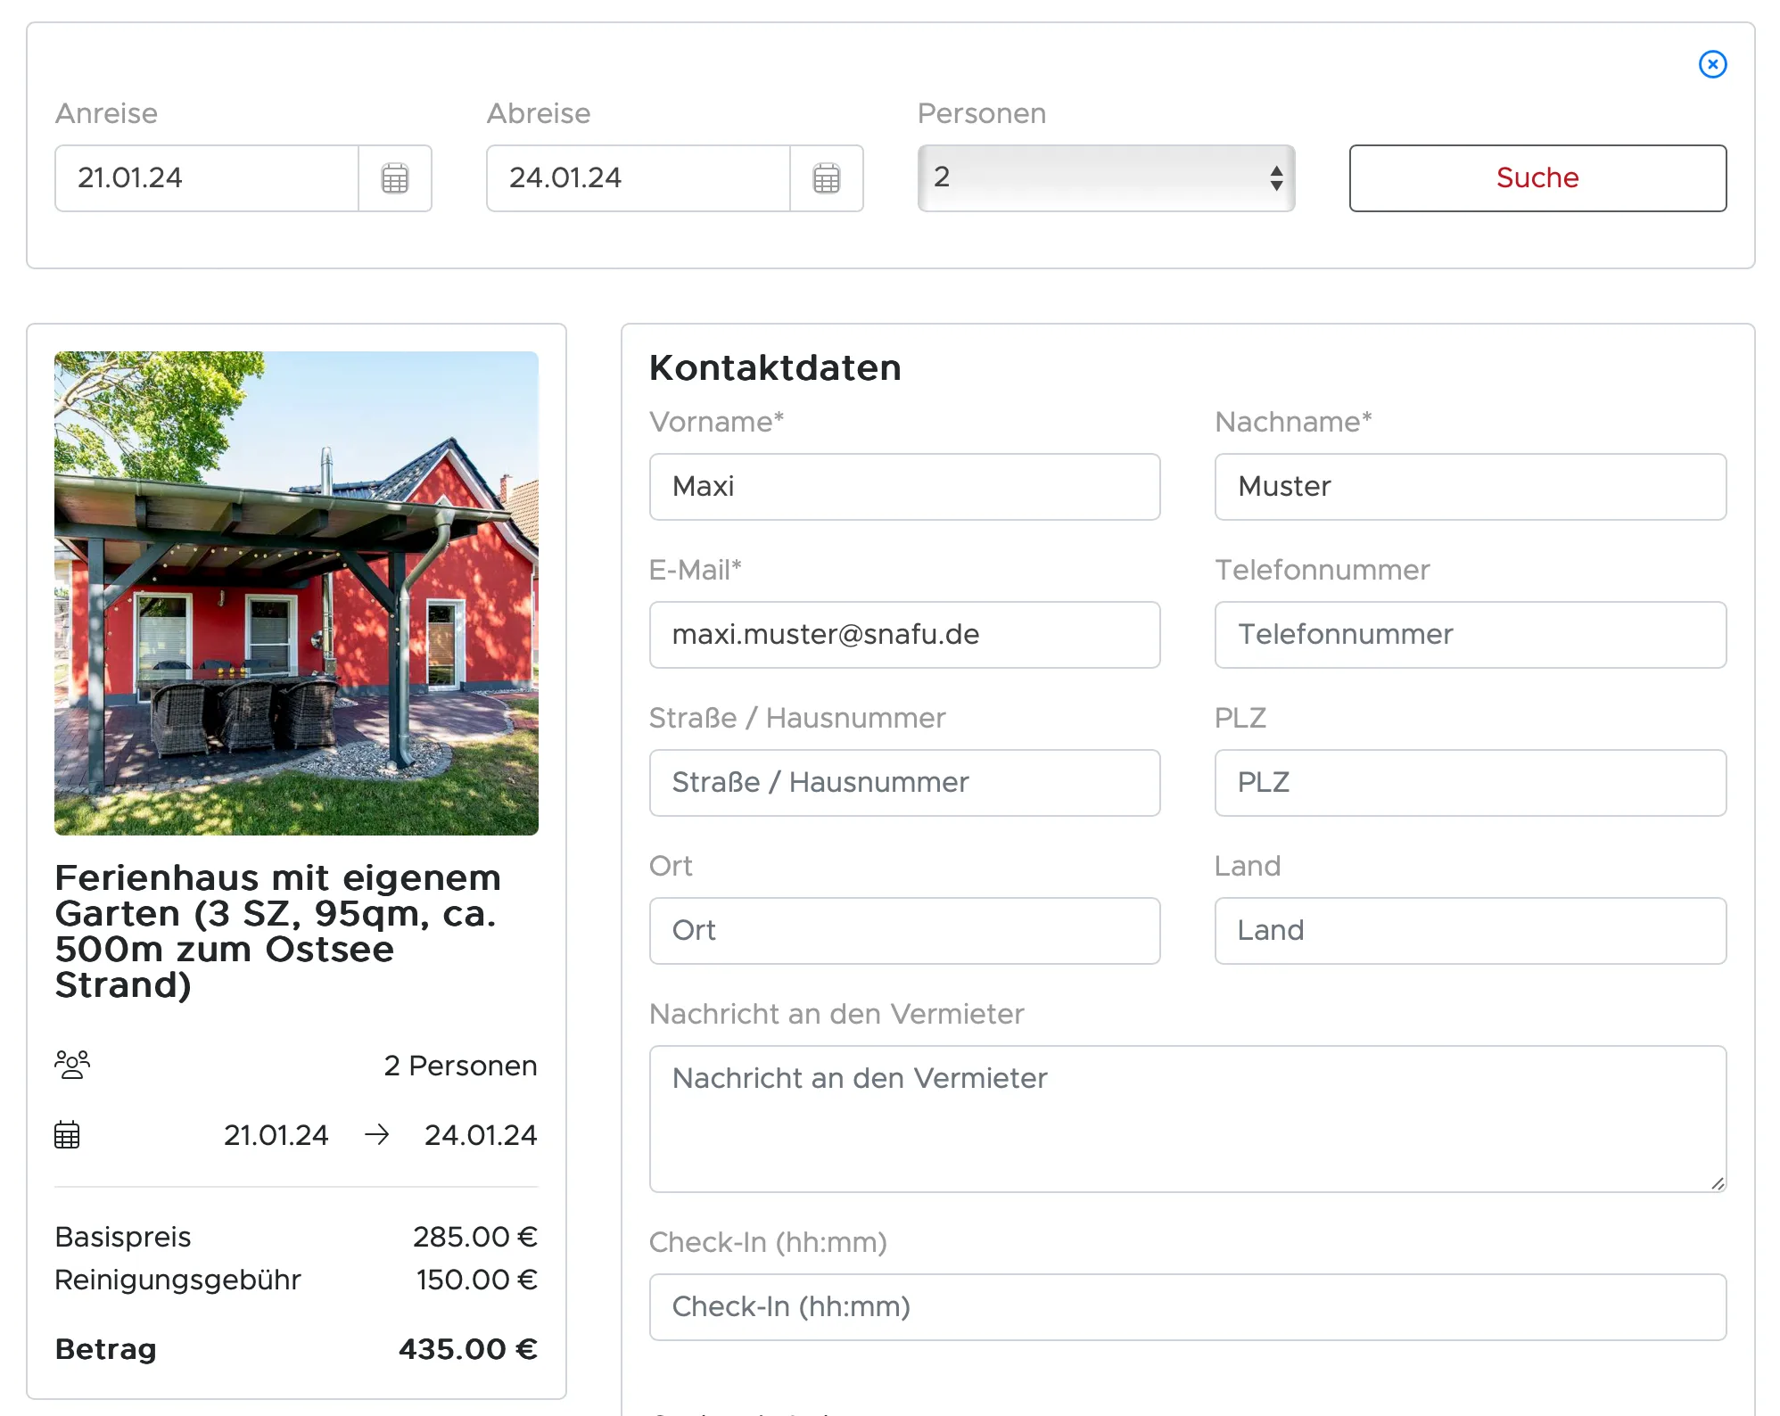Open the red Ferienhaus photo thumbnail
1780x1416 pixels.
tap(296, 593)
